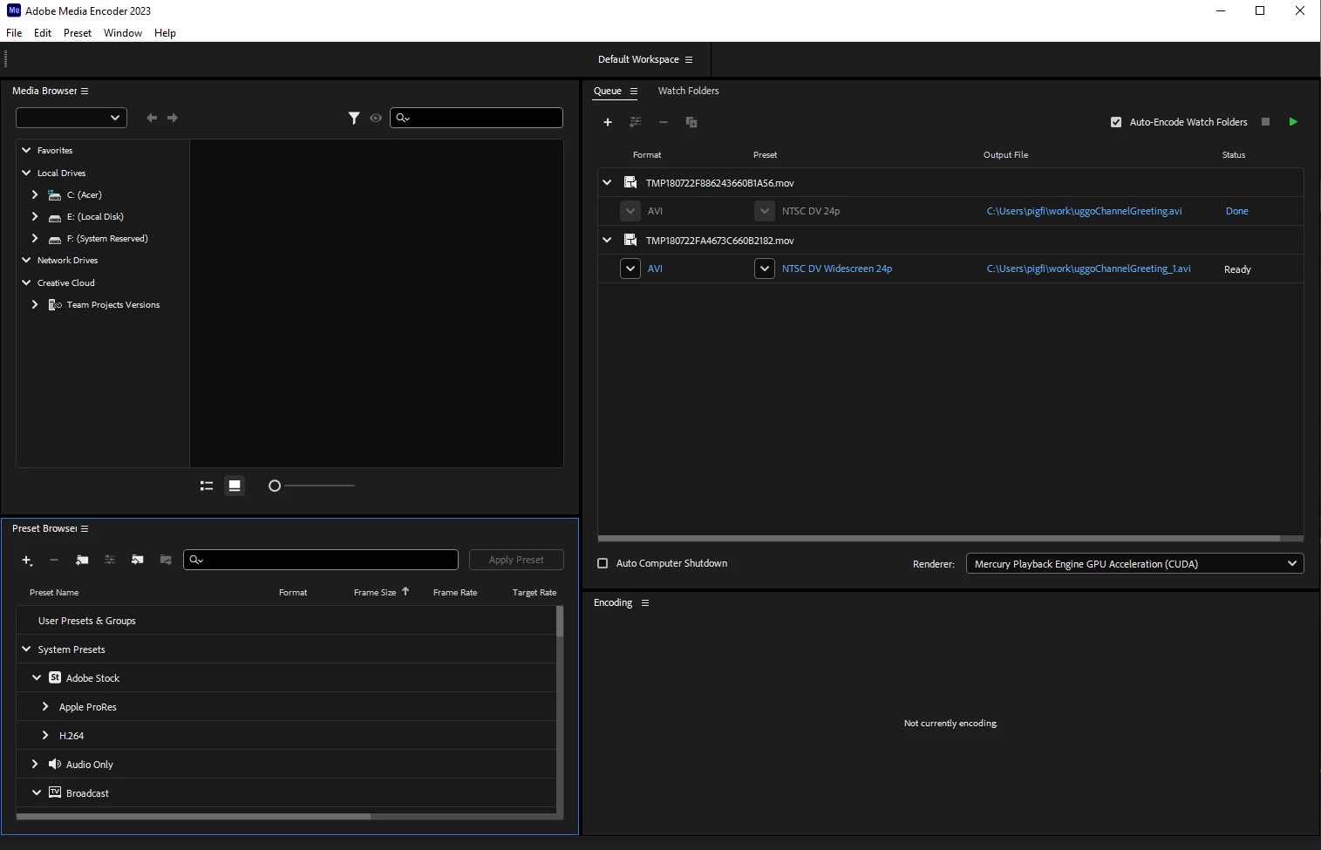Open the Edit menu

[x=43, y=33]
